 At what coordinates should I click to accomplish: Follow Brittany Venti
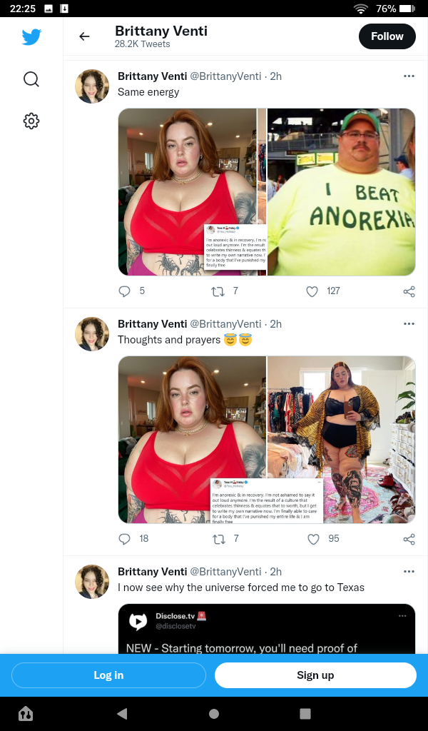387,36
